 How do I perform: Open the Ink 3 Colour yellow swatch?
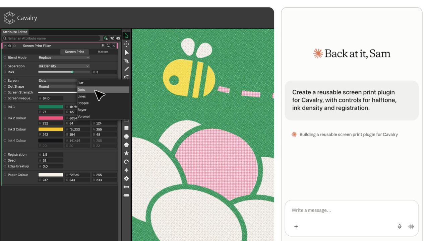[51, 130]
